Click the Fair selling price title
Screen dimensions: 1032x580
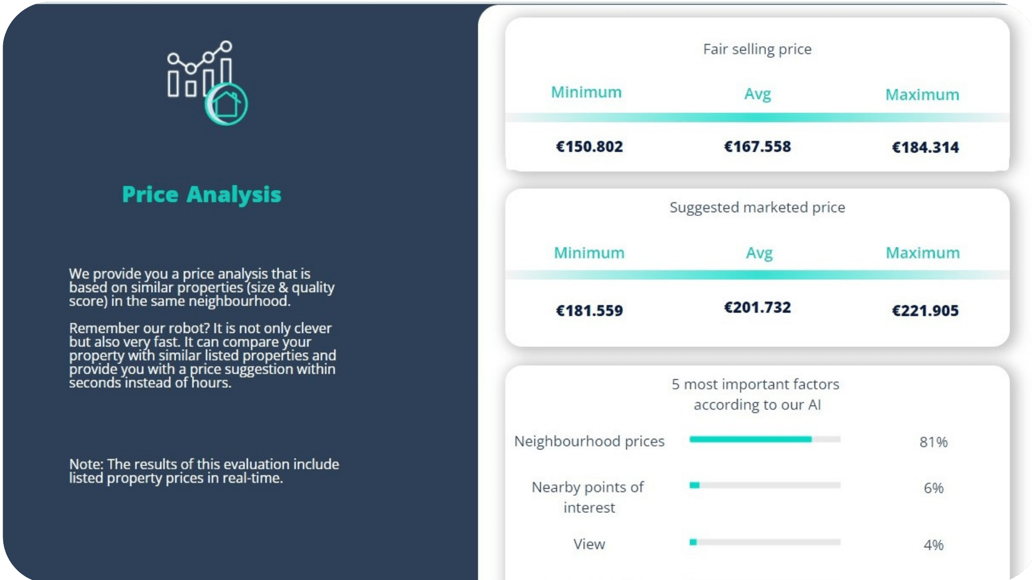click(757, 49)
